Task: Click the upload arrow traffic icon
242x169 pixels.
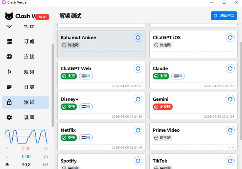Action: (7, 148)
